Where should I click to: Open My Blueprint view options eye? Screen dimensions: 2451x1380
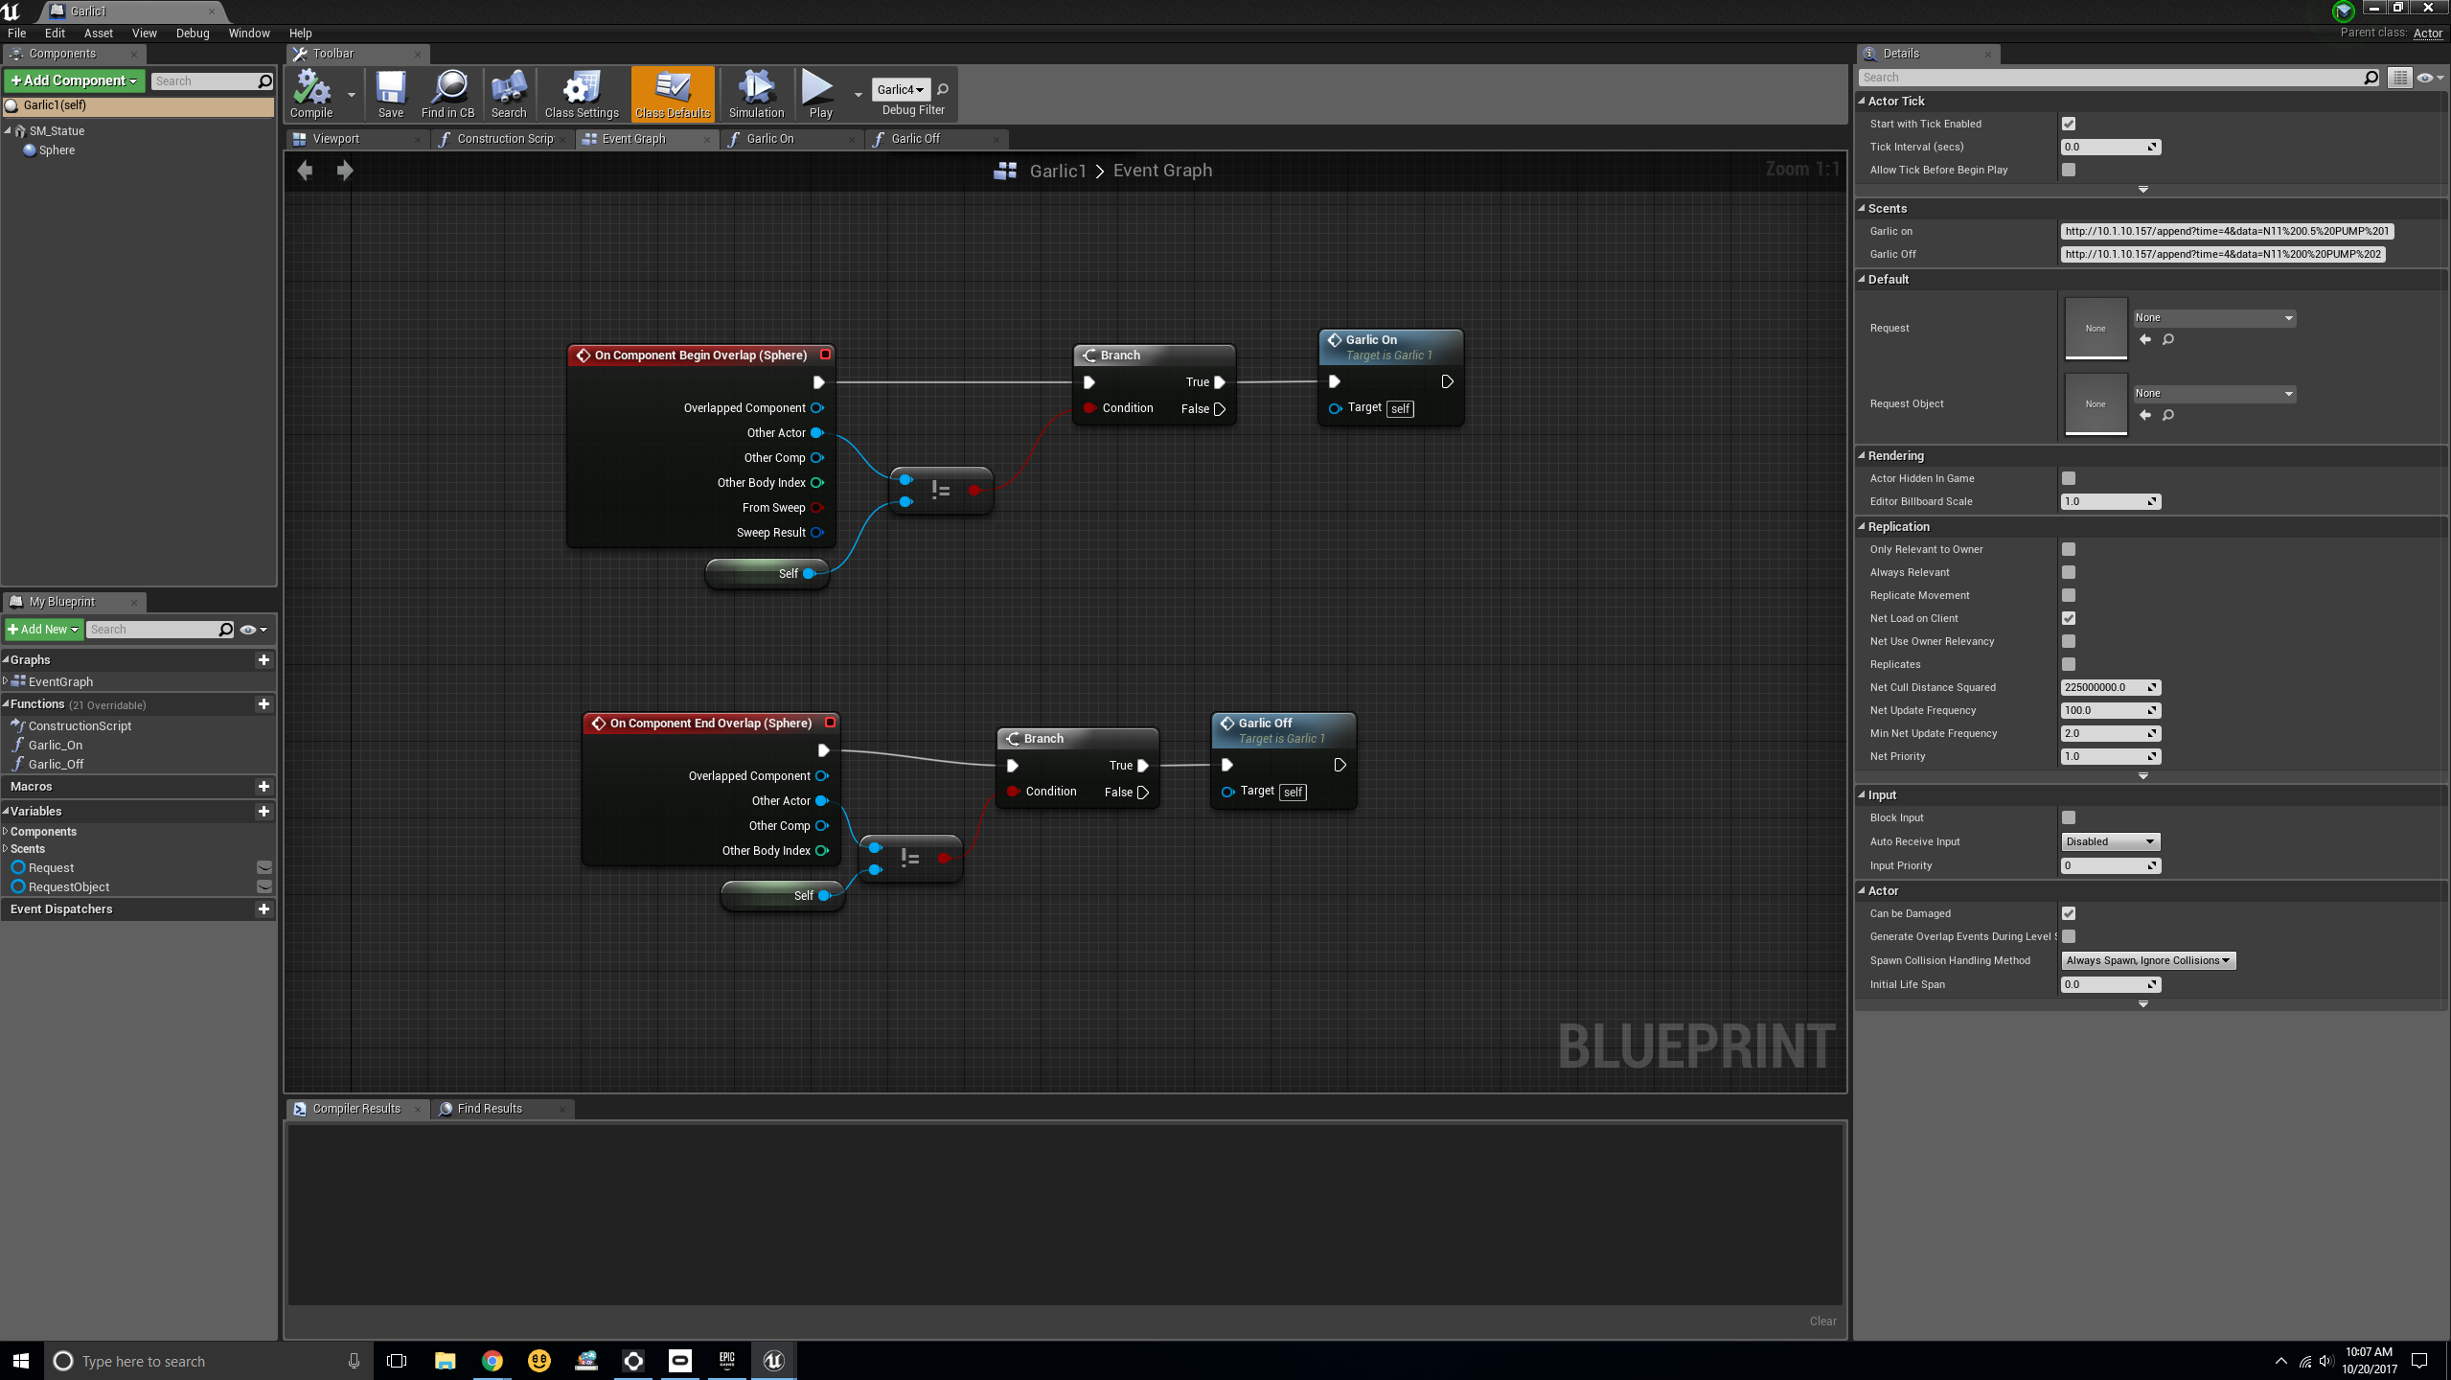pyautogui.click(x=253, y=630)
